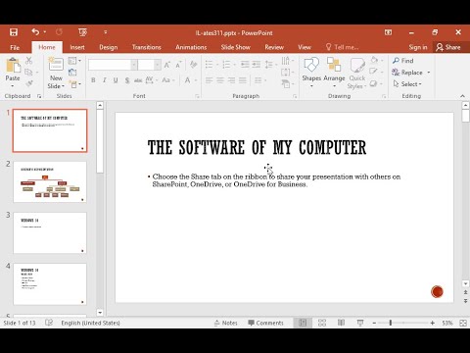
Task: Open the File menu
Action: click(15, 47)
